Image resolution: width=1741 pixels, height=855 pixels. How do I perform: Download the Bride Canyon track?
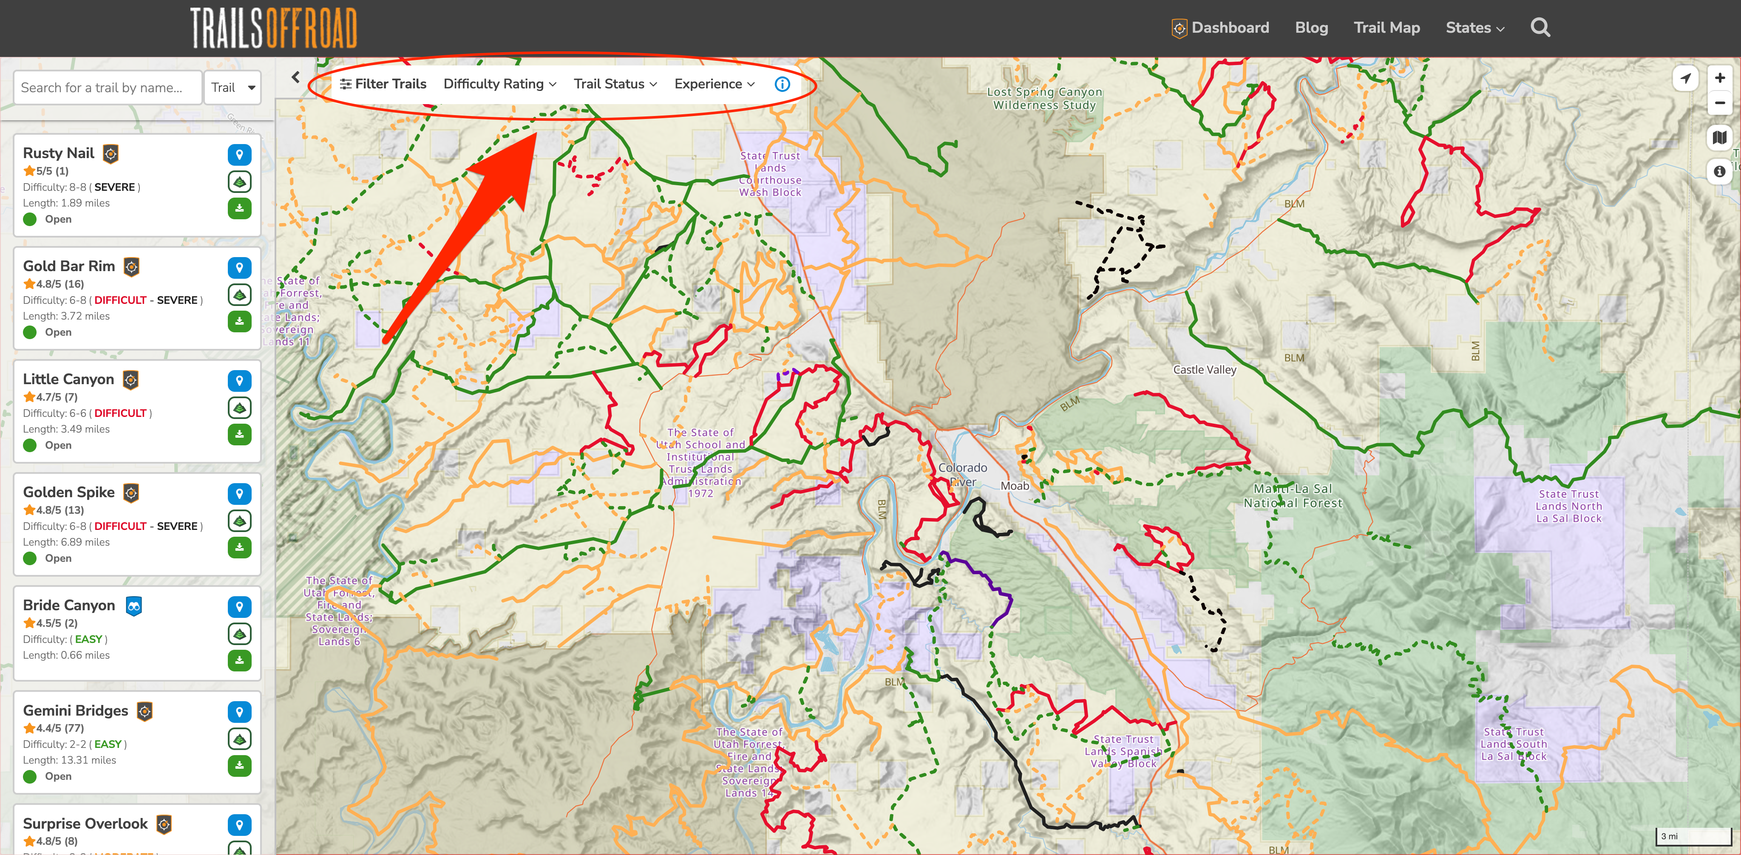(239, 660)
